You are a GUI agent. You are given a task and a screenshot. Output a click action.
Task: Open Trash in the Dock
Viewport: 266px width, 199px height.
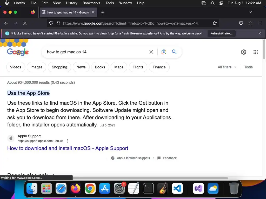click(234, 188)
